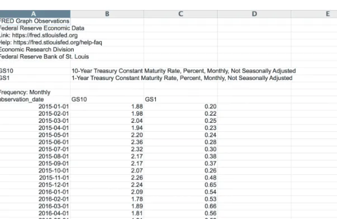Select date cell 2015-05-01
Viewport: 337px width, 219px height.
(35, 135)
